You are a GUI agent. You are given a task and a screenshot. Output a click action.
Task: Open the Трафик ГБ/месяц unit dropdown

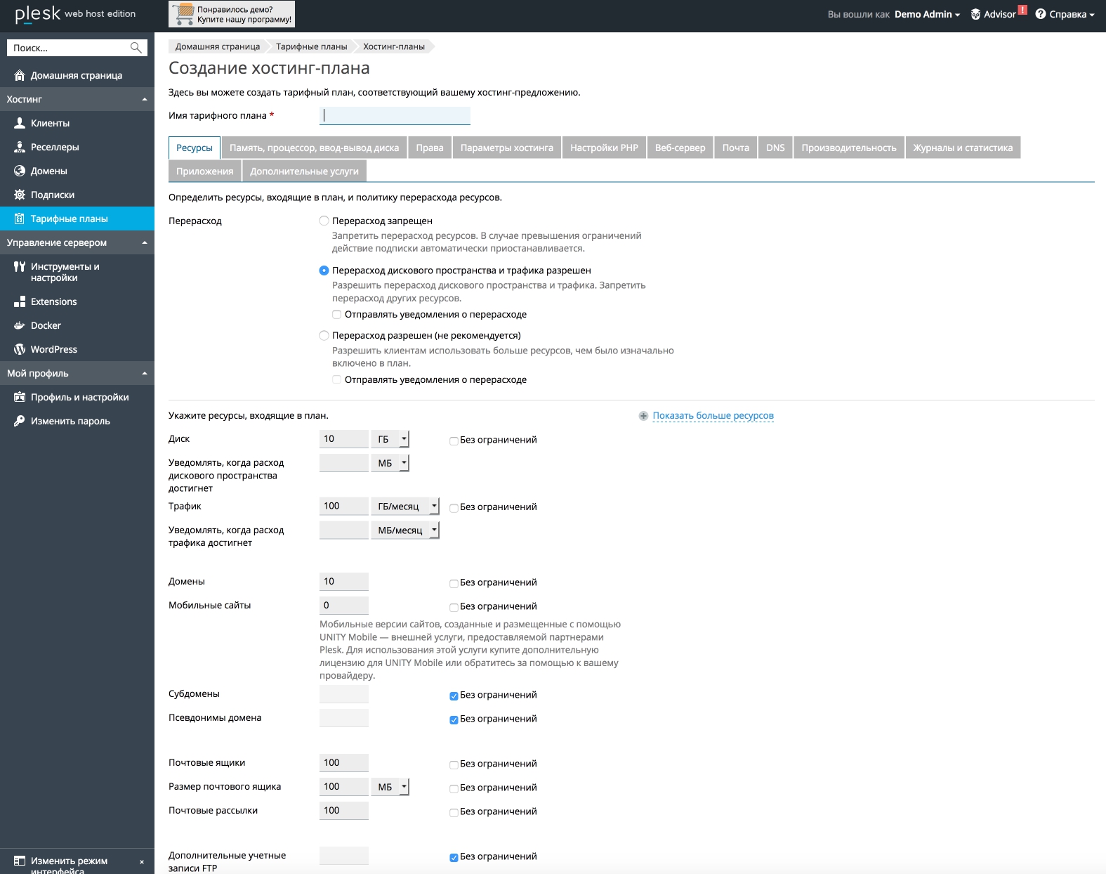click(x=404, y=507)
